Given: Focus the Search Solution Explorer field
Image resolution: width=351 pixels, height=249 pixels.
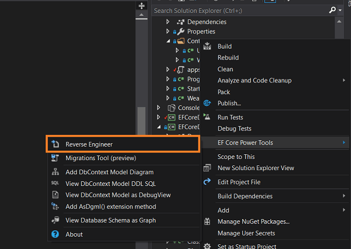Looking at the screenshot, I should click(x=240, y=11).
